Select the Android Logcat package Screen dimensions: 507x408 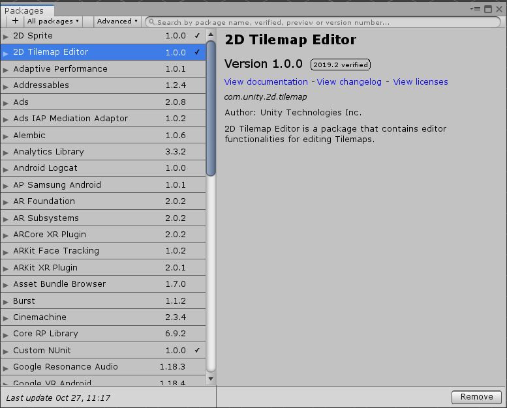(x=103, y=168)
